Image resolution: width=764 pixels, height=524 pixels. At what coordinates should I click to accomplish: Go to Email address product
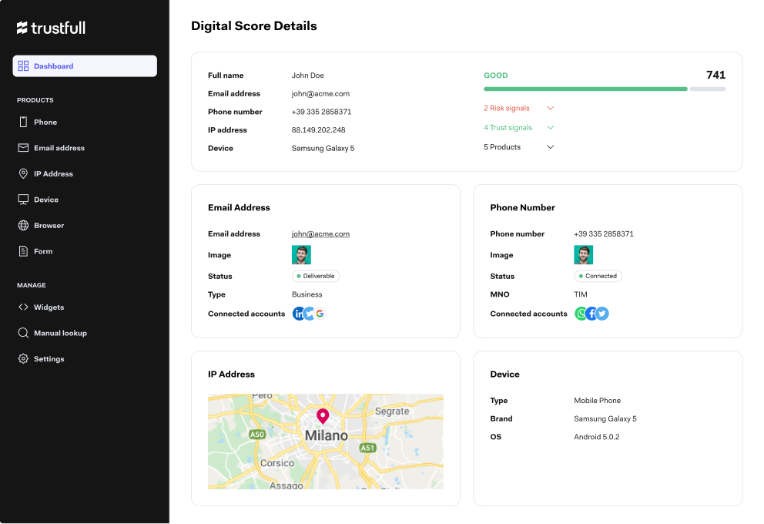[x=59, y=148]
